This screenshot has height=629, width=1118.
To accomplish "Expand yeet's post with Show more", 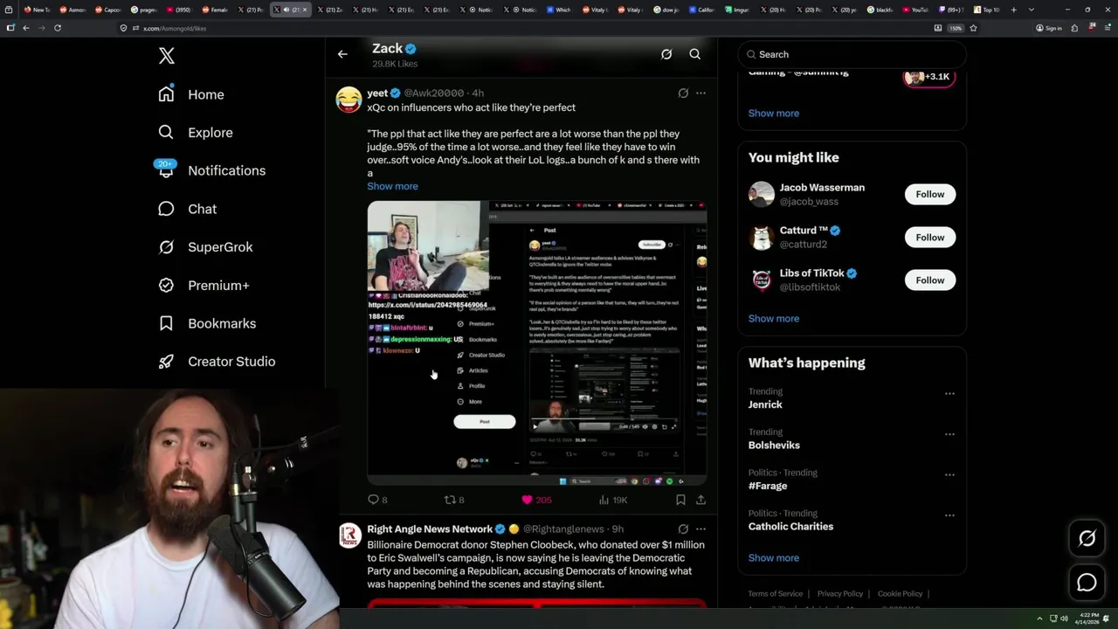I will tap(392, 186).
